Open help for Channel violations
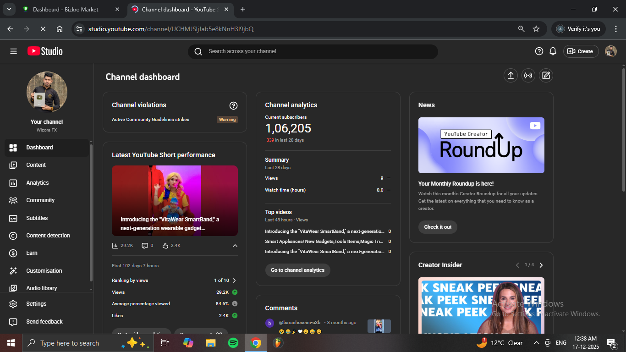Viewport: 626px width, 352px height. tap(233, 106)
